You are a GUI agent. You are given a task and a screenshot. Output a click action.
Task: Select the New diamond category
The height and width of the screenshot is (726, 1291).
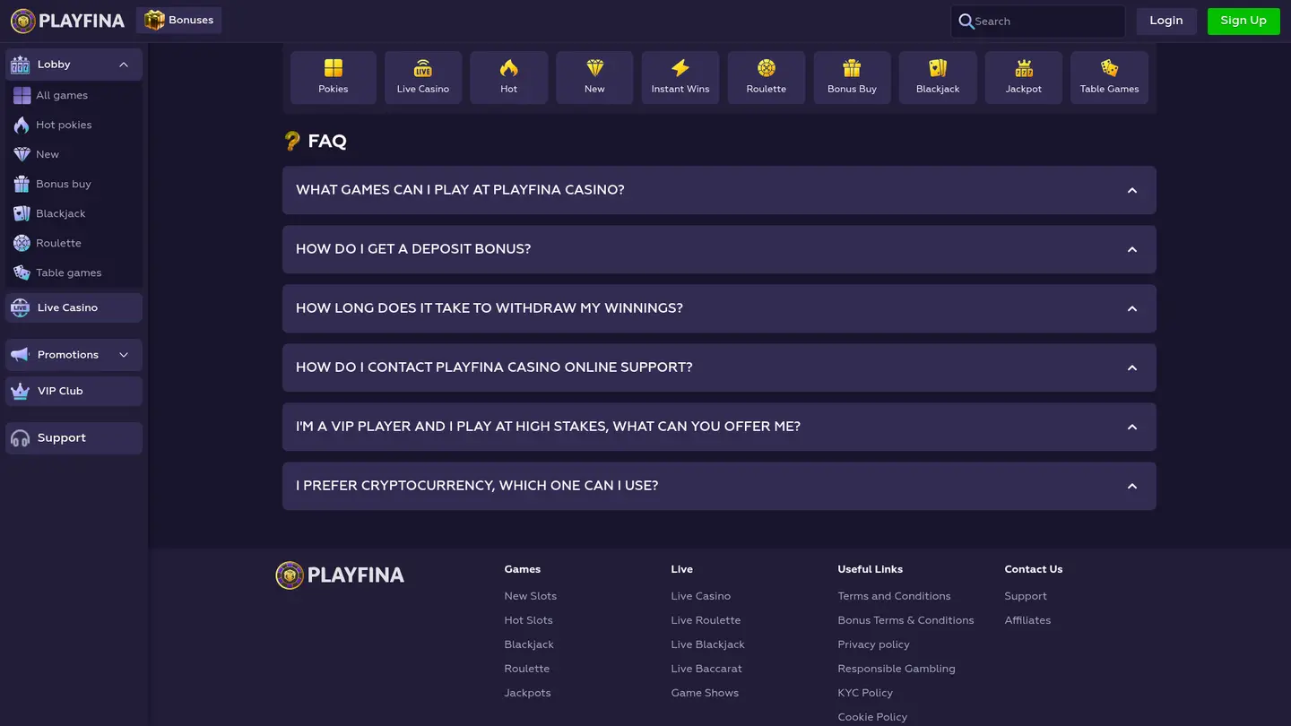tap(594, 77)
